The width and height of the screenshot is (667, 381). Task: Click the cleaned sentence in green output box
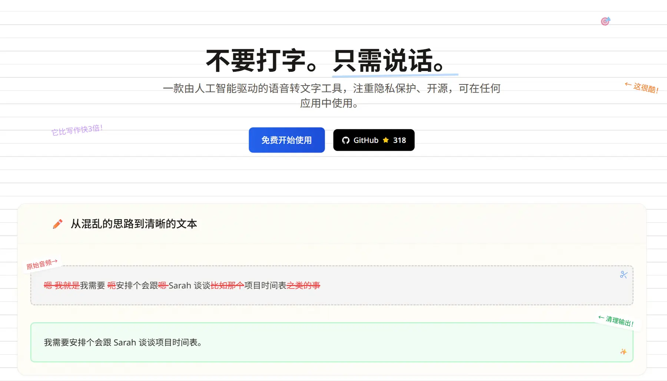pyautogui.click(x=123, y=342)
